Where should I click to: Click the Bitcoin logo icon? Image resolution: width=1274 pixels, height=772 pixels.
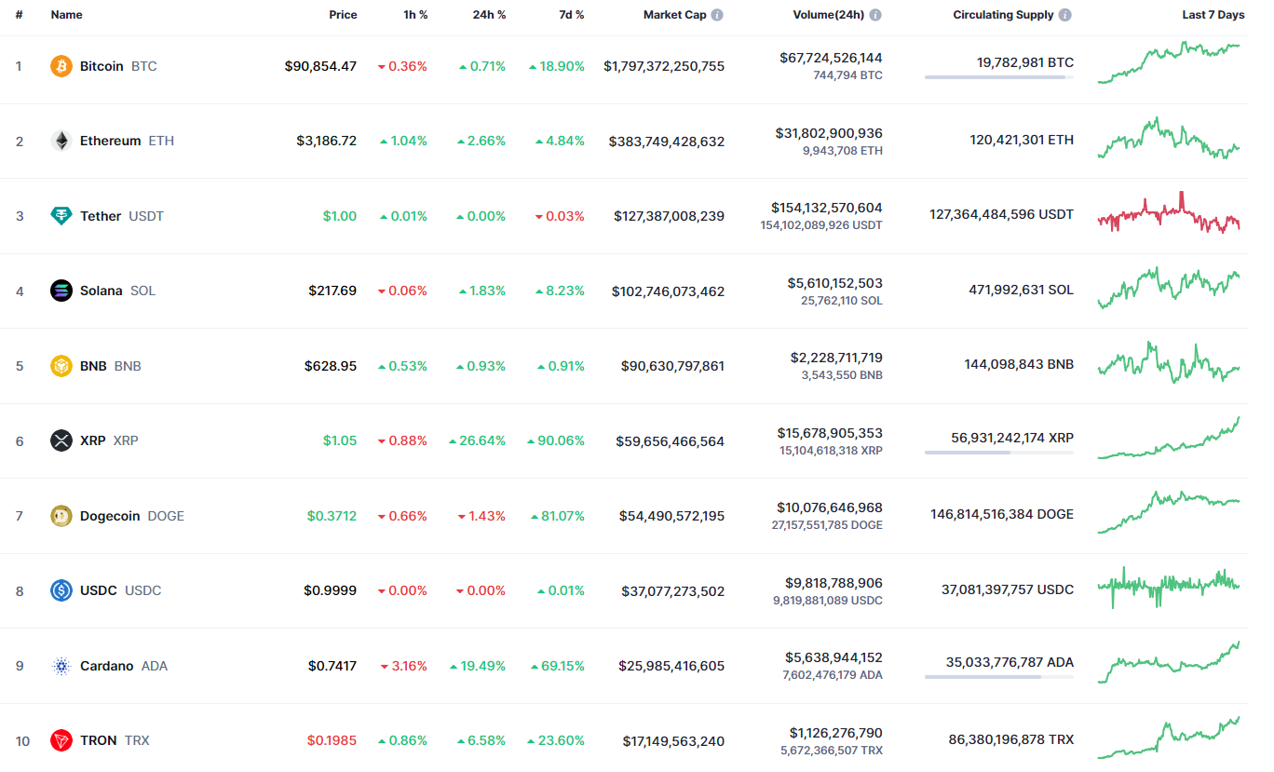(61, 66)
